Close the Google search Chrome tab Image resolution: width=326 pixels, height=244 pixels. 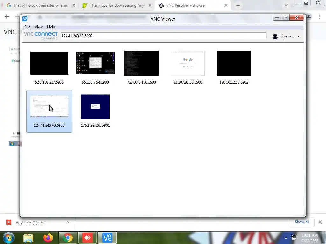tap(74, 5)
